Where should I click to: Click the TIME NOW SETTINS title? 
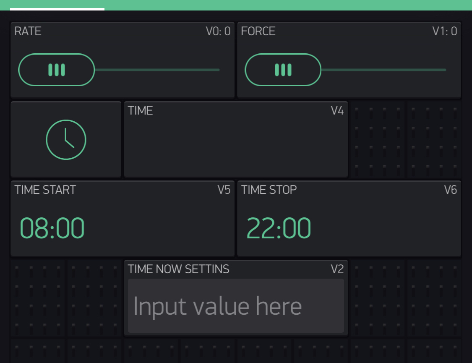click(178, 269)
